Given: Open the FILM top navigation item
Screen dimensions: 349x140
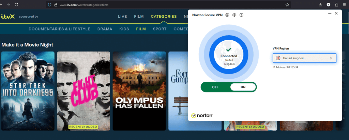Looking at the screenshot, I should click(139, 16).
